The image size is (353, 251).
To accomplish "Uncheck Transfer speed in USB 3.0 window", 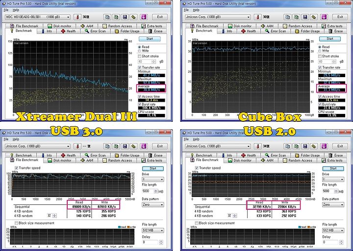I will point(17,168).
